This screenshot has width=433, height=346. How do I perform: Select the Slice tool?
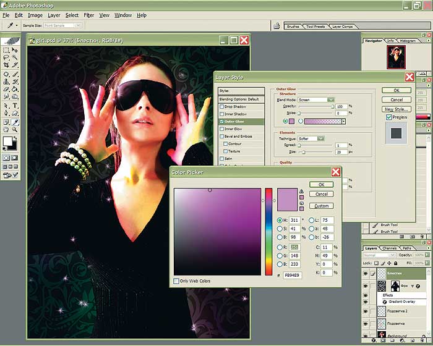(15, 65)
